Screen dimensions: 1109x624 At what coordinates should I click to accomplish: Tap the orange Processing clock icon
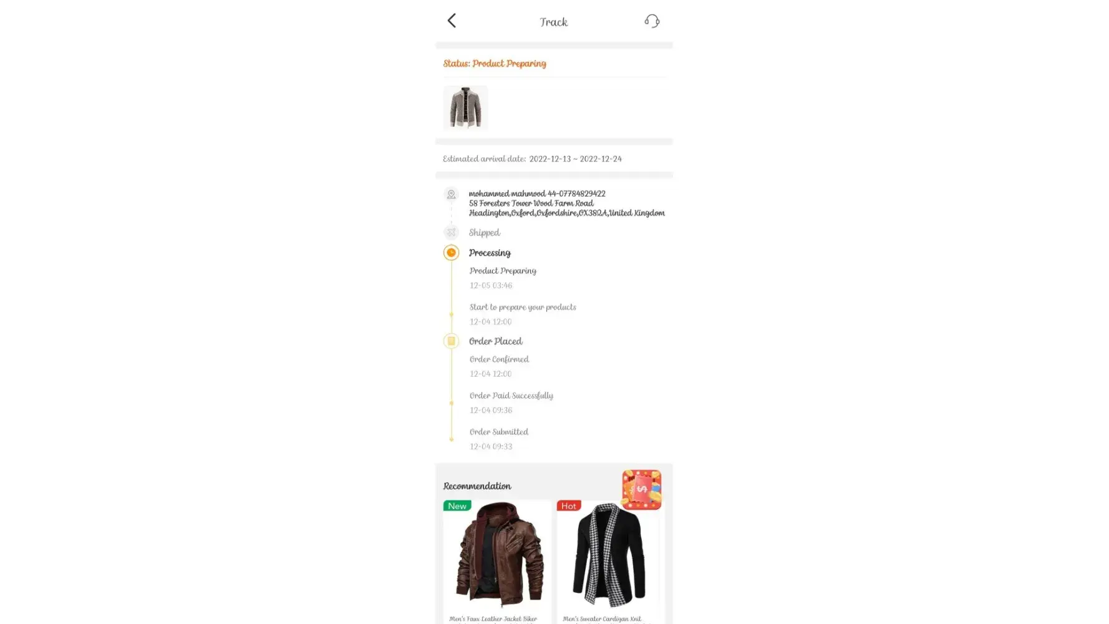pyautogui.click(x=451, y=252)
